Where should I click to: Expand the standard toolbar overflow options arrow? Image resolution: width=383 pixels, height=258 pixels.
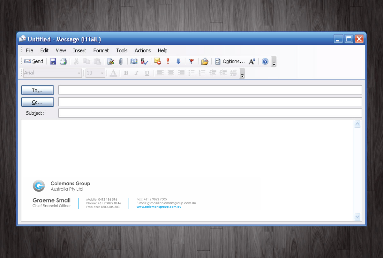274,63
